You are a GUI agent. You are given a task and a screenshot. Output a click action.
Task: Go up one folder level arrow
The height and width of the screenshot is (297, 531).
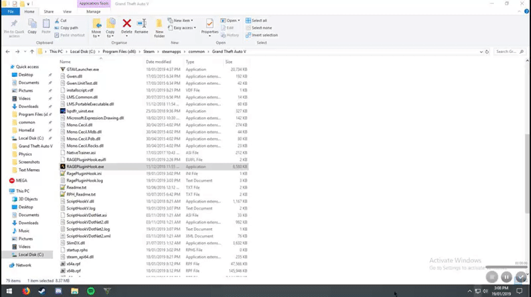(x=32, y=52)
